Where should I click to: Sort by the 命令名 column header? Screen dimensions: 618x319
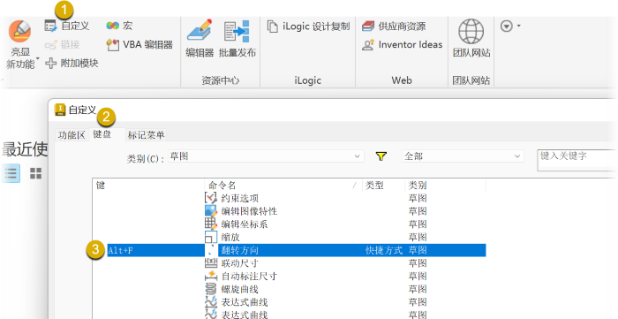(x=283, y=185)
